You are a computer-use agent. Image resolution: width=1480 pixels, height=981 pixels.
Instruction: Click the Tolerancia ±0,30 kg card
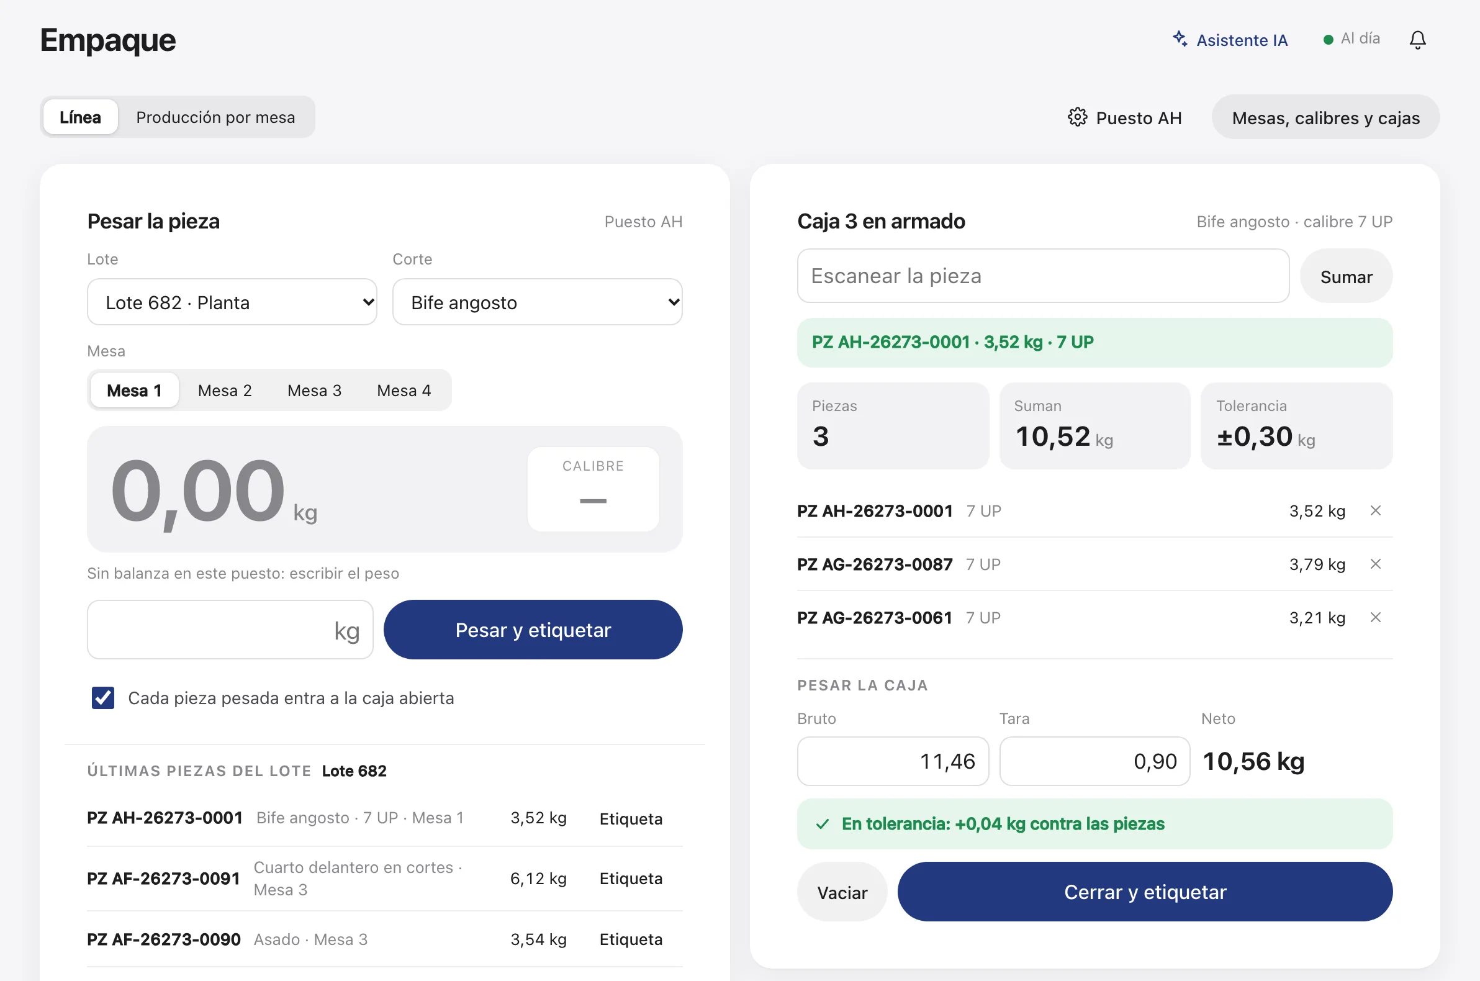tap(1296, 425)
